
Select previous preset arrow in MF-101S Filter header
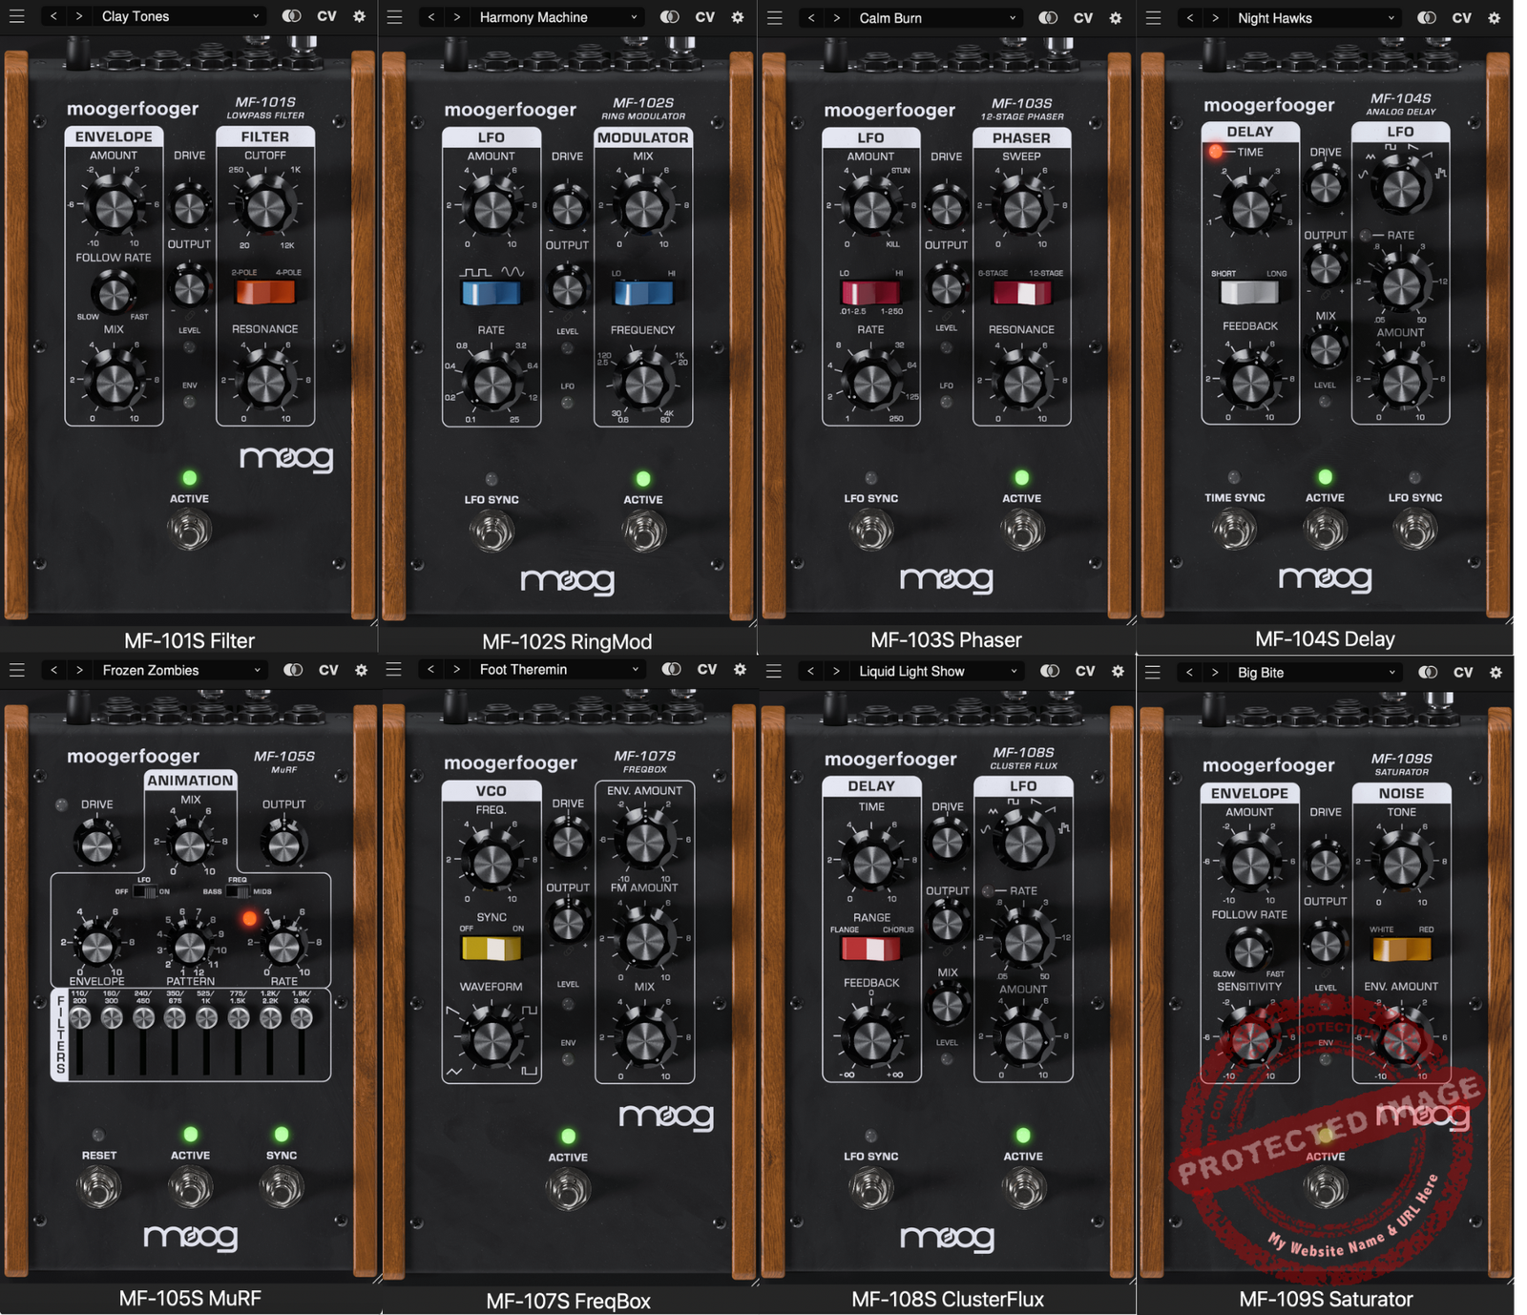(53, 16)
